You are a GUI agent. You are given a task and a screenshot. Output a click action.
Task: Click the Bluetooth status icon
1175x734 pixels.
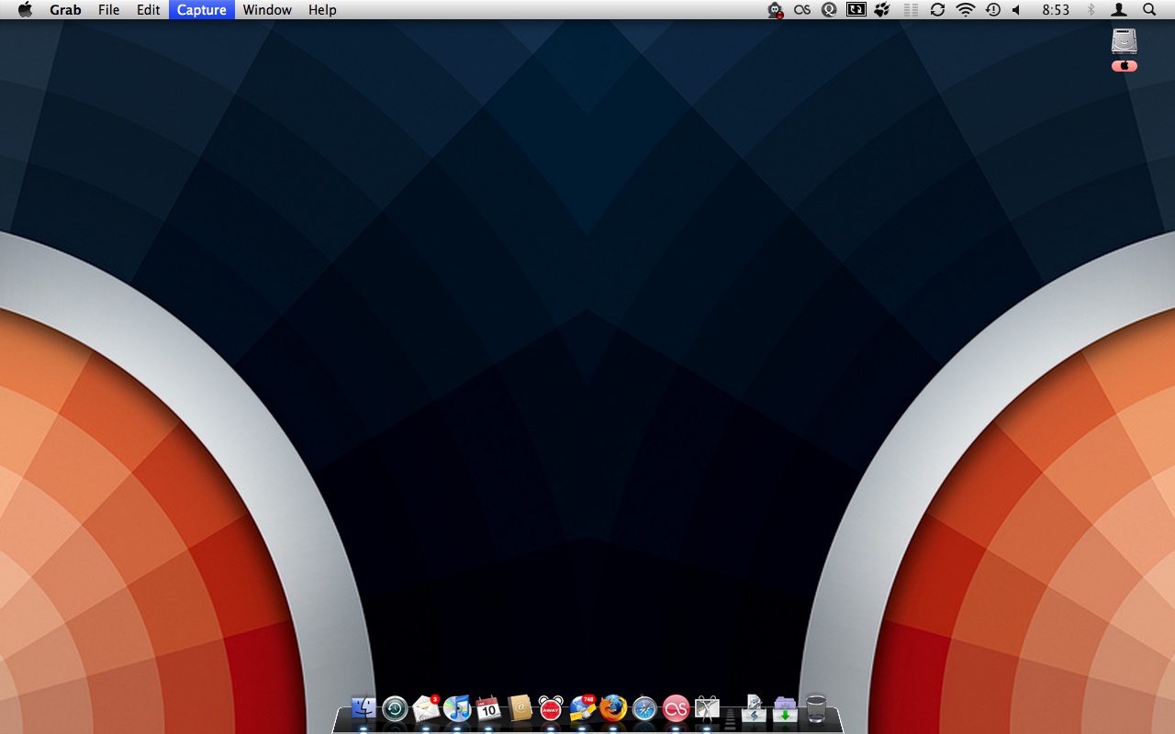pyautogui.click(x=1091, y=10)
